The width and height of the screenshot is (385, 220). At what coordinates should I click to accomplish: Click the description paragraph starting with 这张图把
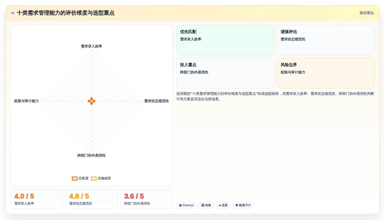(x=275, y=96)
